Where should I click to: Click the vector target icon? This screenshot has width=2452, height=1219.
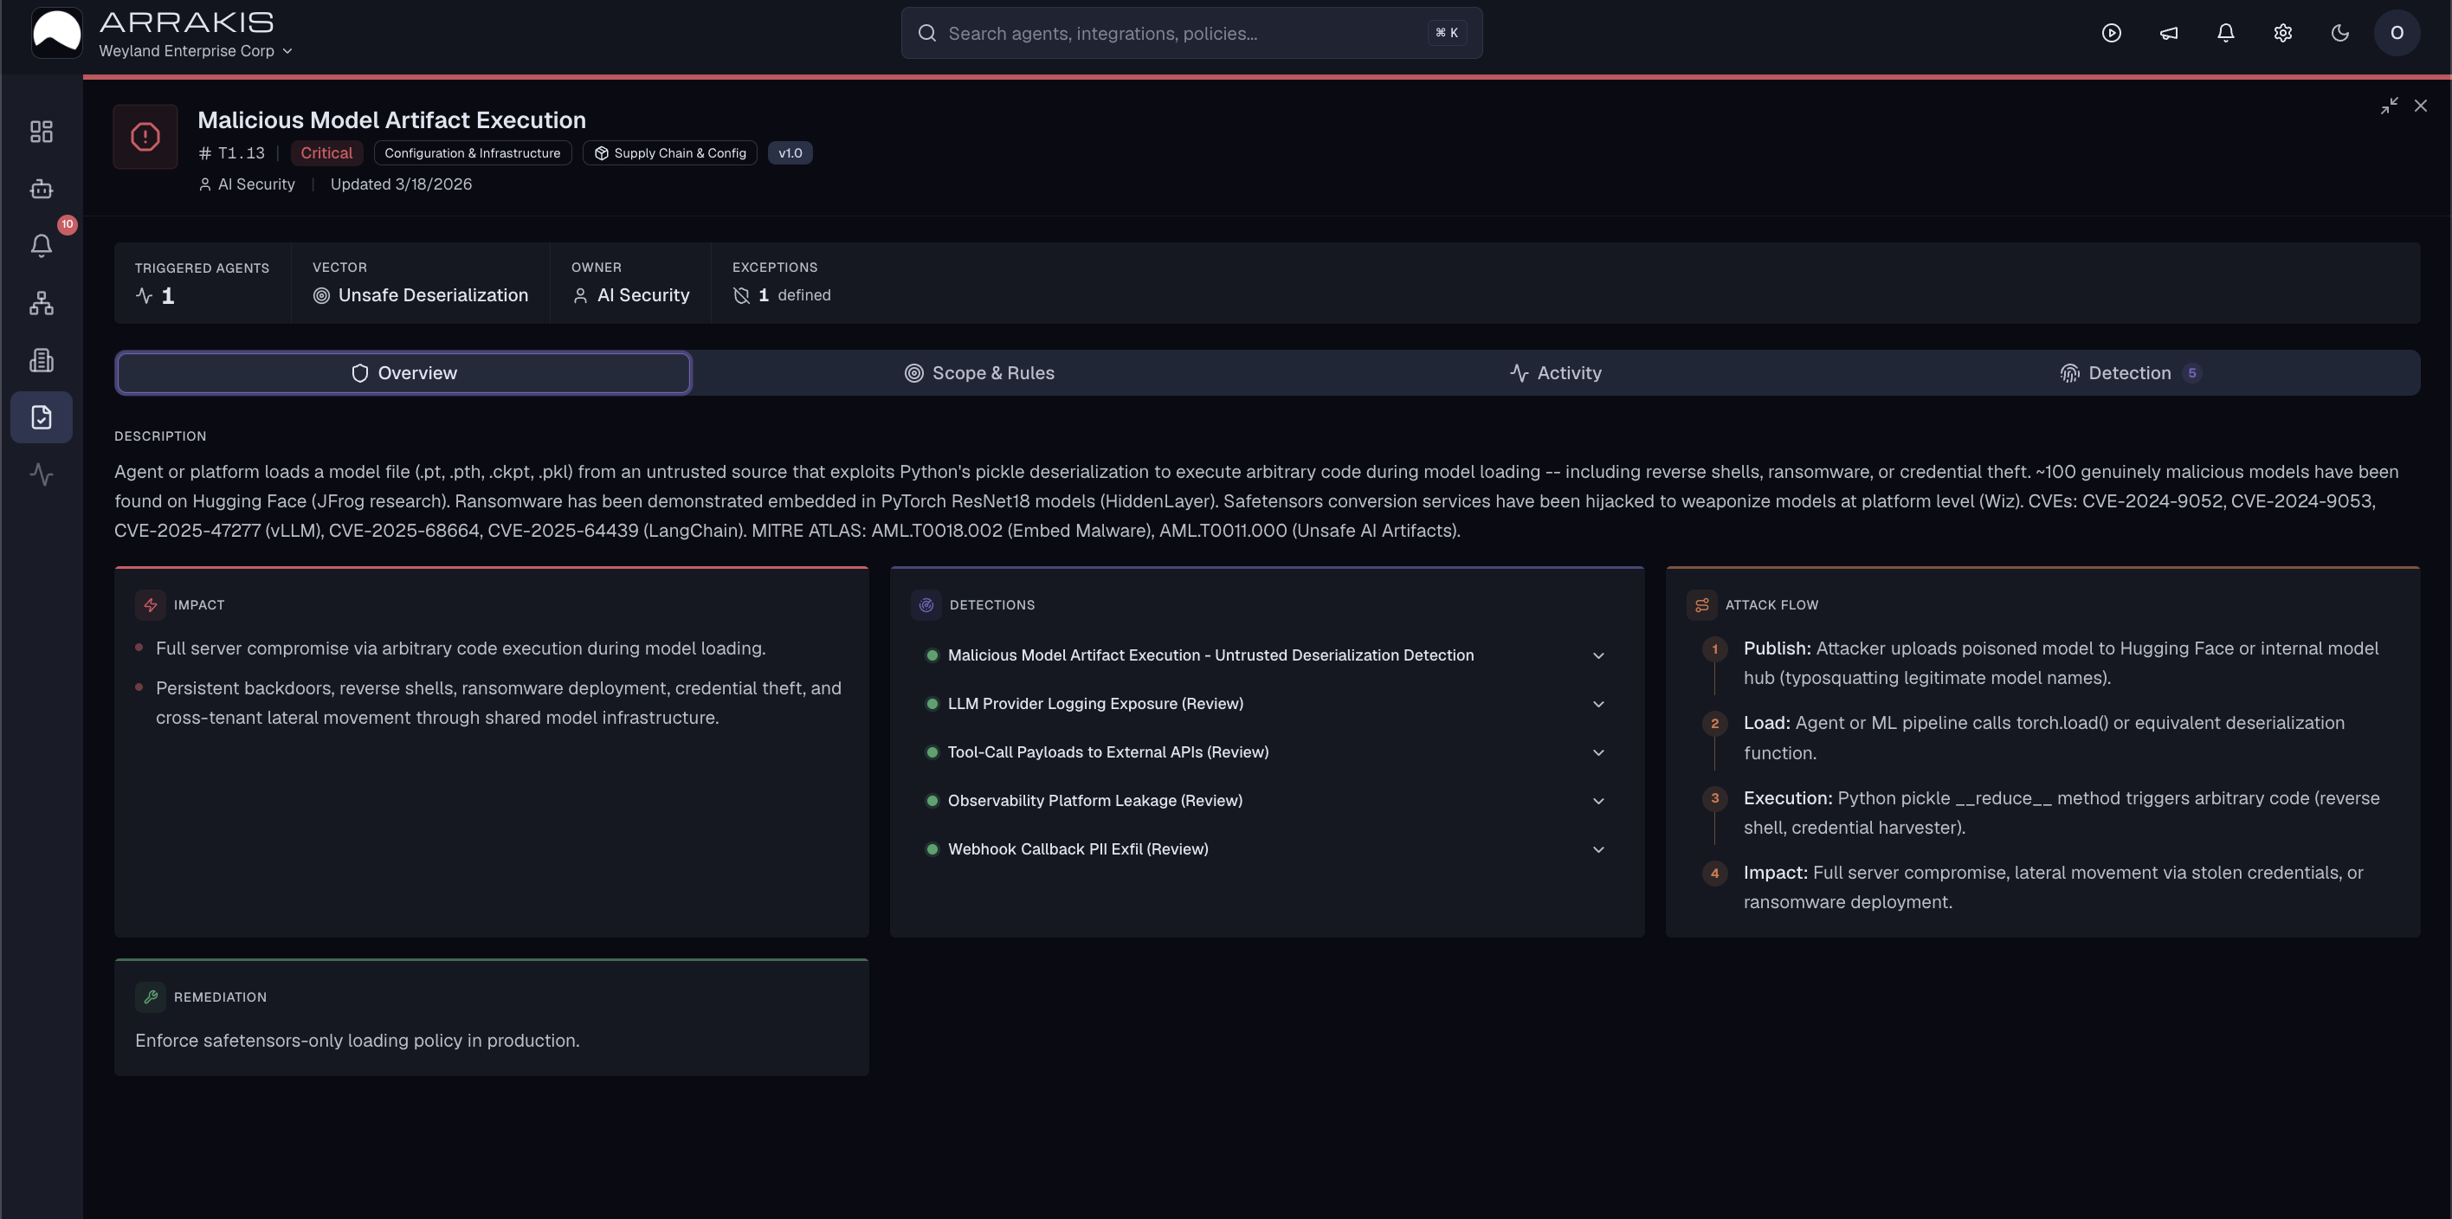[x=322, y=296]
